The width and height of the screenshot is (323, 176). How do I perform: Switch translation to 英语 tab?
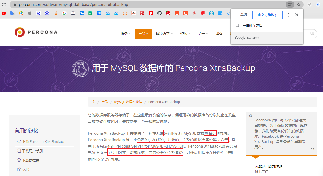point(243,15)
